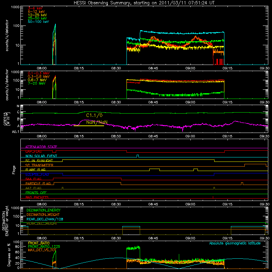Click the 7-20 MeV legend label
The width and height of the screenshot is (272, 272).
coord(37,83)
